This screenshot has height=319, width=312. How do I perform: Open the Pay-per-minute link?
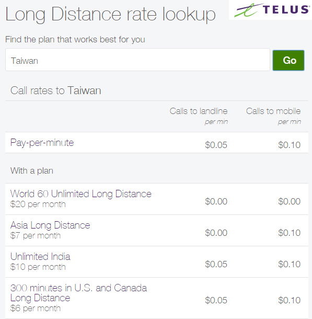tap(42, 143)
